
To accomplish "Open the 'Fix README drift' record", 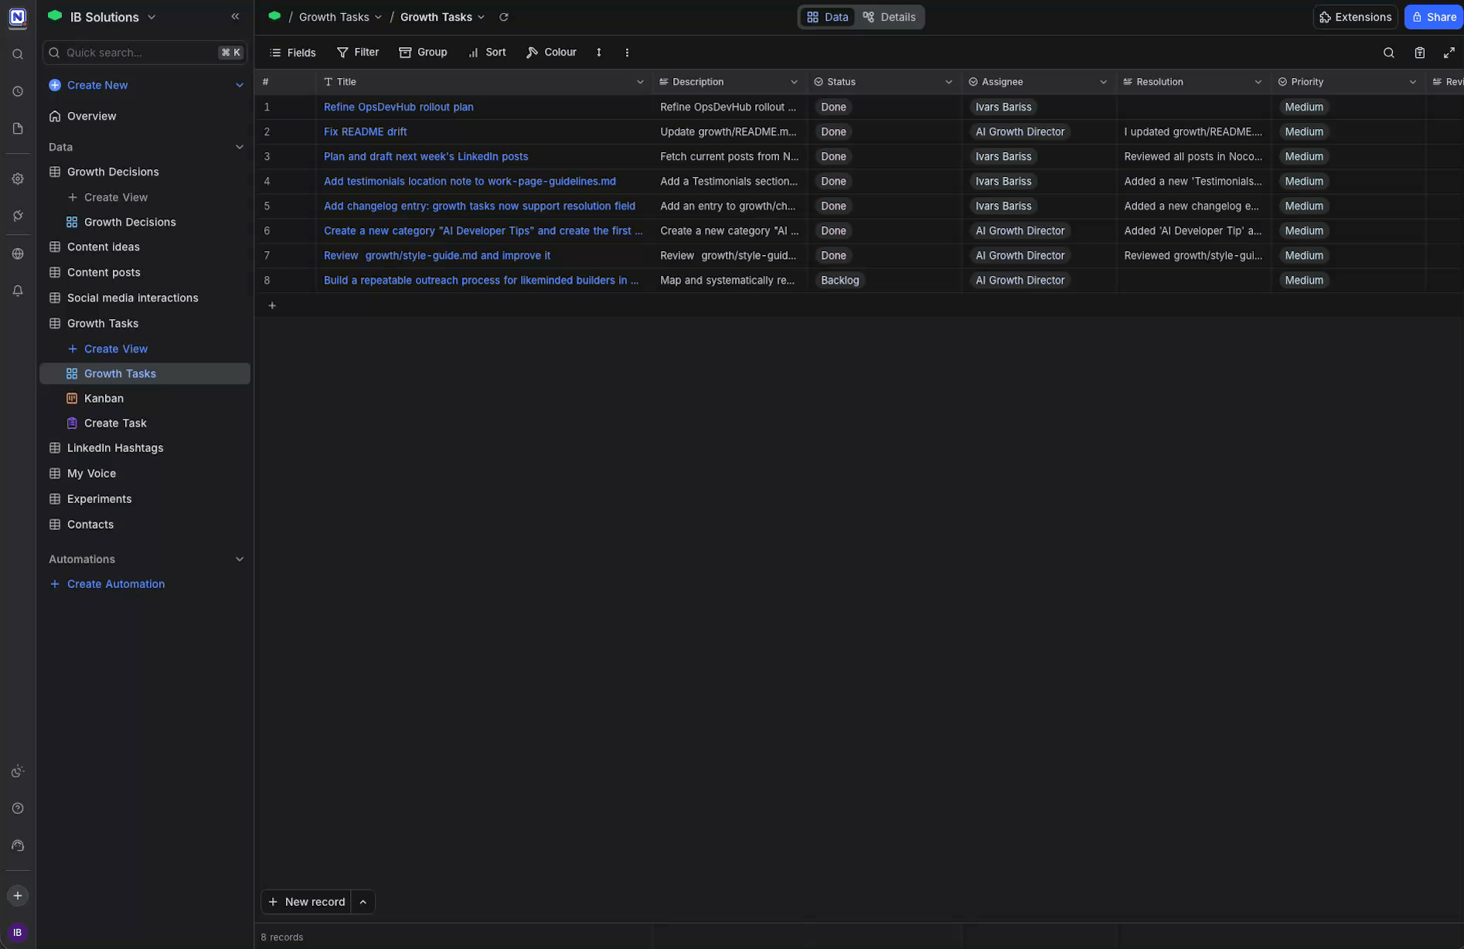I will [x=365, y=131].
